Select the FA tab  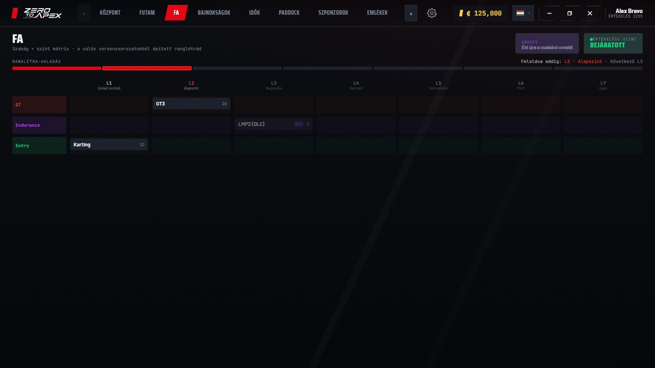click(x=176, y=13)
